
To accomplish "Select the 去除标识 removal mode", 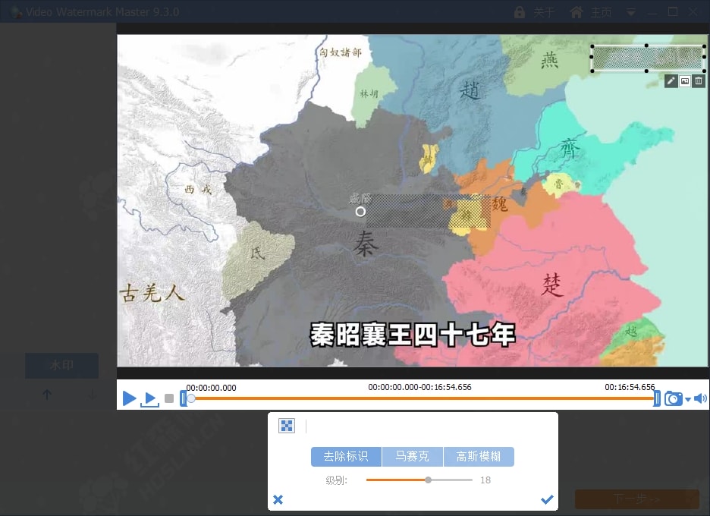I will point(346,456).
